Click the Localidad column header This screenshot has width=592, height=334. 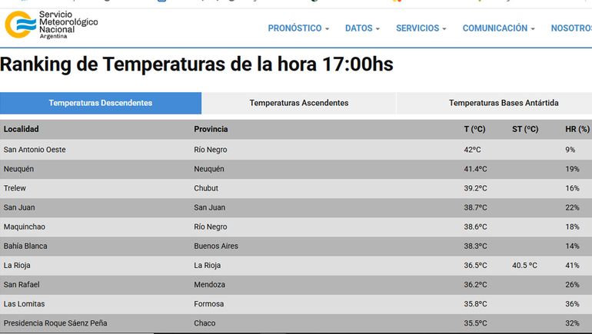22,129
